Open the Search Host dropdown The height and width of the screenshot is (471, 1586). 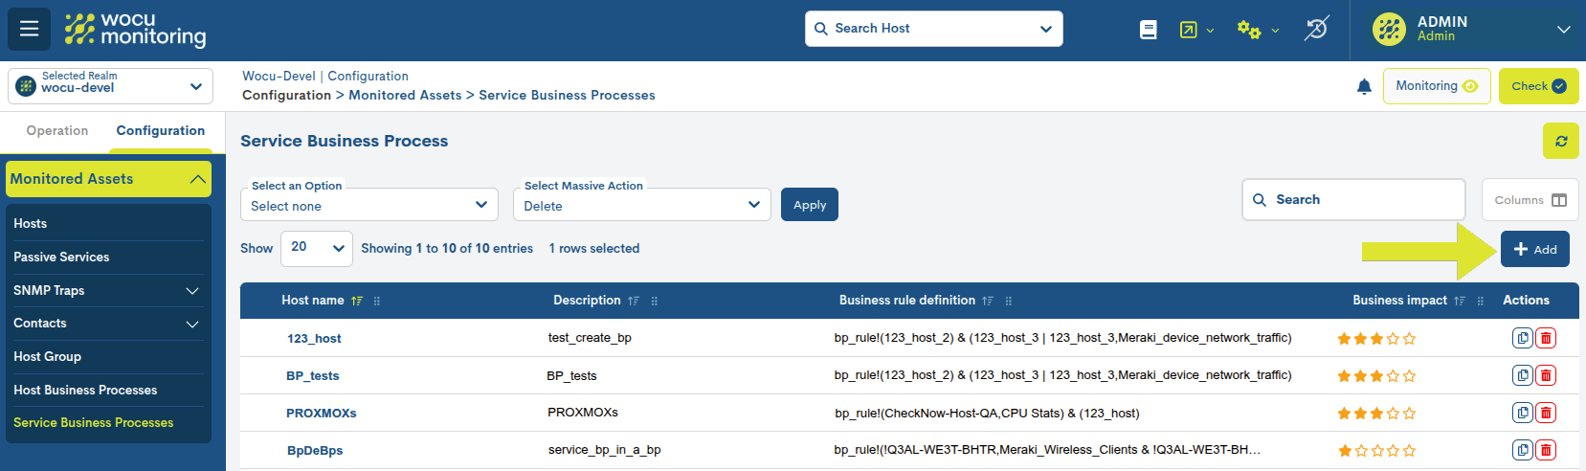click(x=934, y=29)
